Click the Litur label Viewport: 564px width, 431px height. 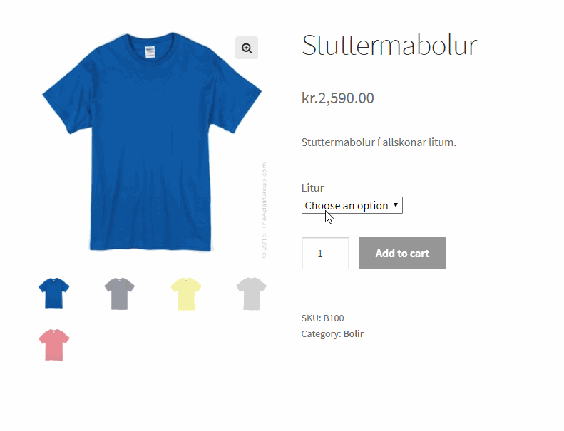312,188
